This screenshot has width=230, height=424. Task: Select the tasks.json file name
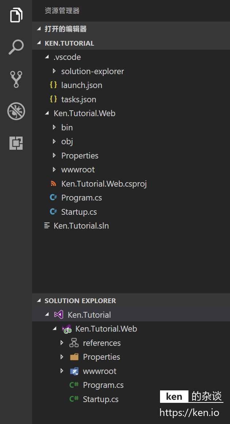(79, 99)
